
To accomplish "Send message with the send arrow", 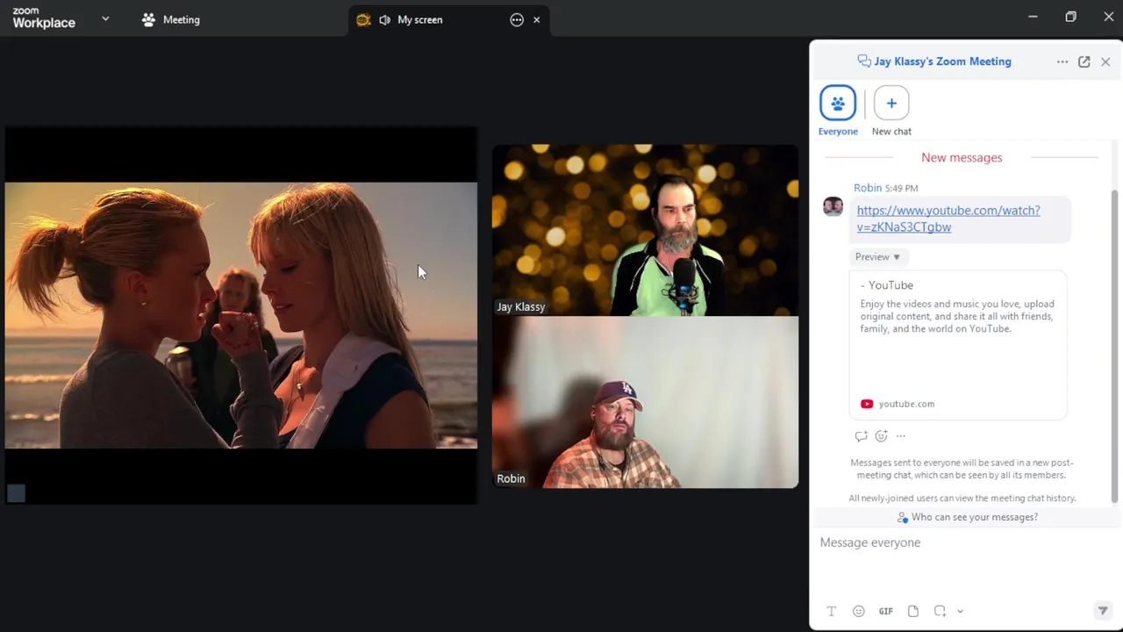I will pyautogui.click(x=1103, y=611).
